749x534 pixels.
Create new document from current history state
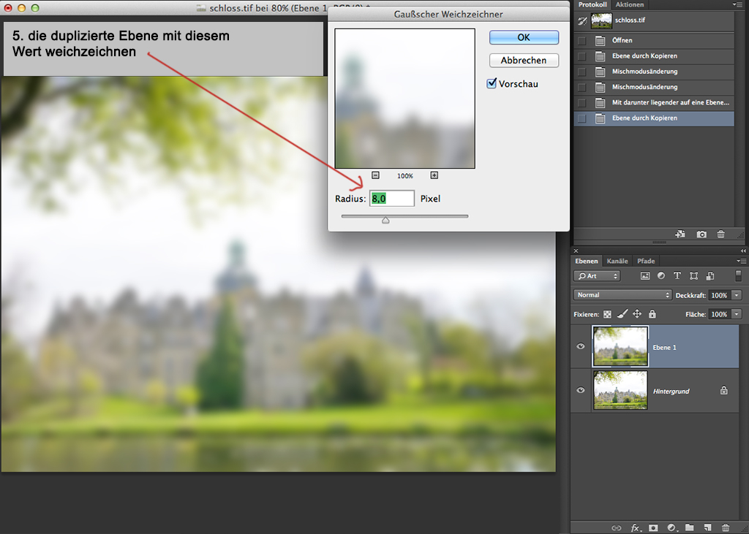[x=680, y=234]
